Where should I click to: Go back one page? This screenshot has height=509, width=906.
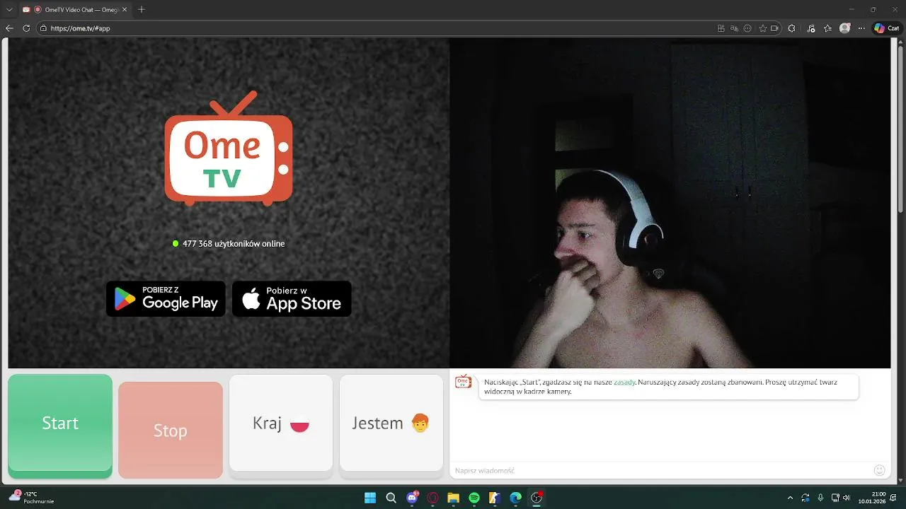click(x=9, y=28)
